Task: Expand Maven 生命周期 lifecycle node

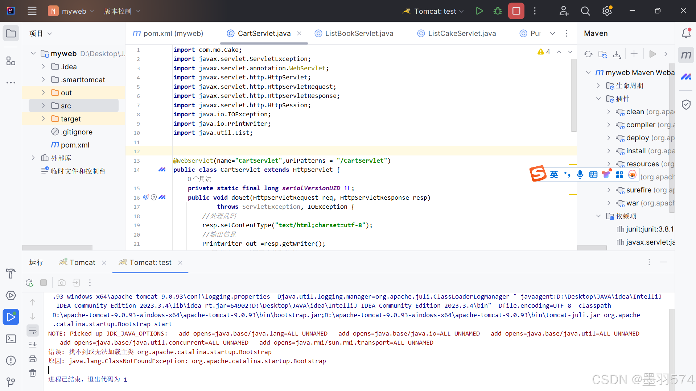Action: pos(598,86)
